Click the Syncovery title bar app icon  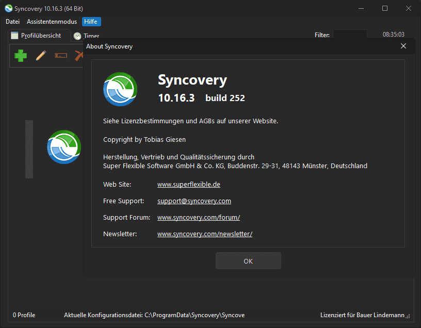point(9,9)
